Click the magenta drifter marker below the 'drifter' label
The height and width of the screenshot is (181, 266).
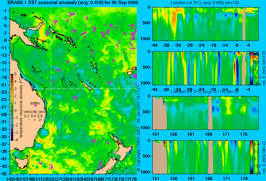pos(35,106)
